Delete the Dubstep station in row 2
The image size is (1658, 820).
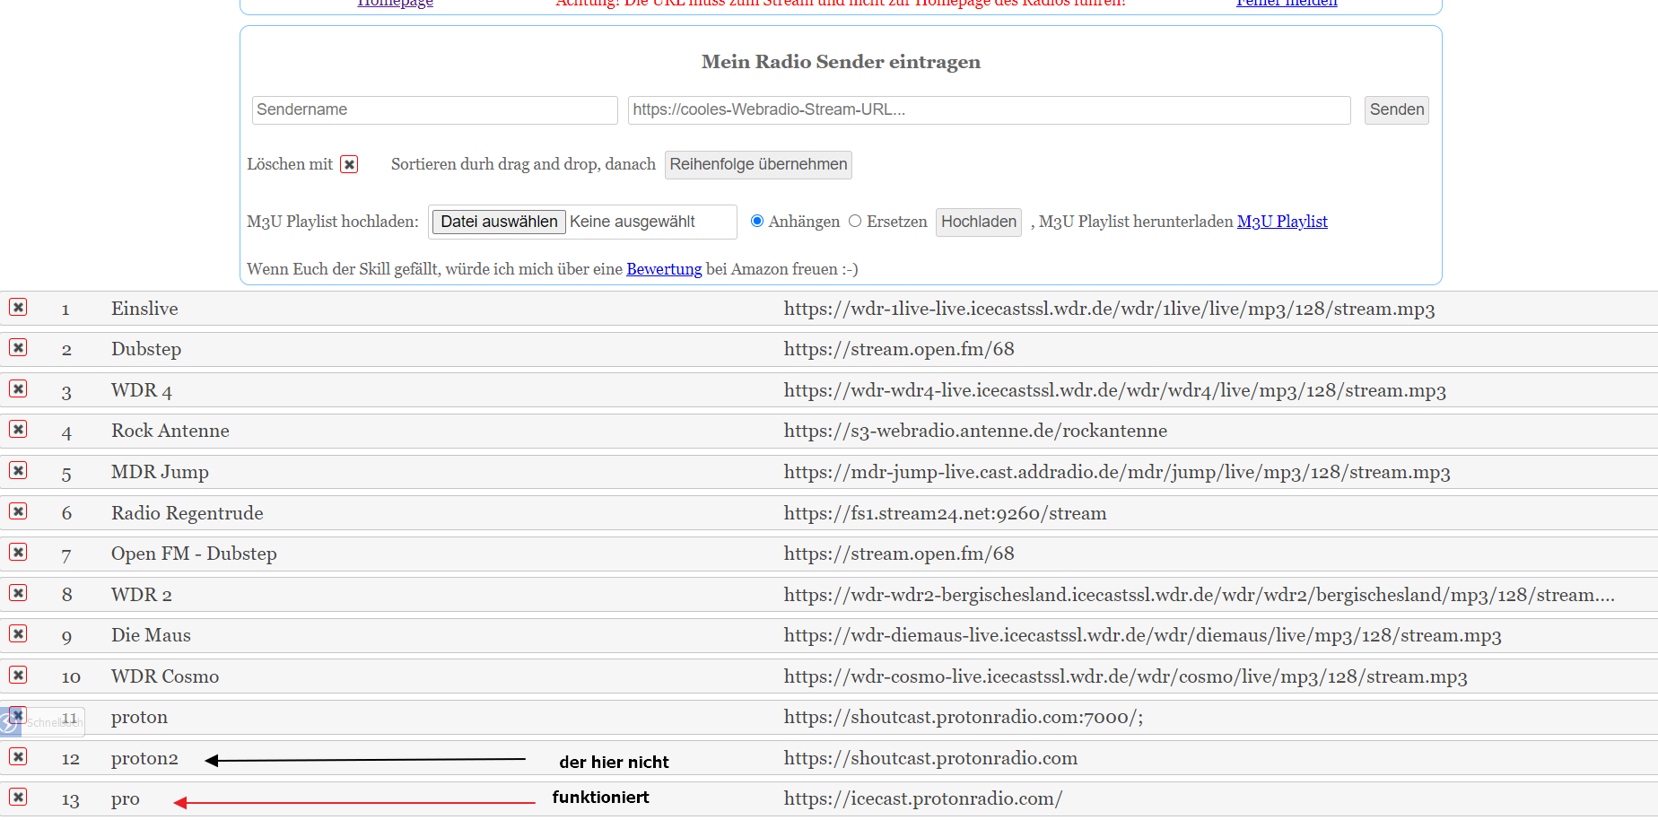click(18, 347)
